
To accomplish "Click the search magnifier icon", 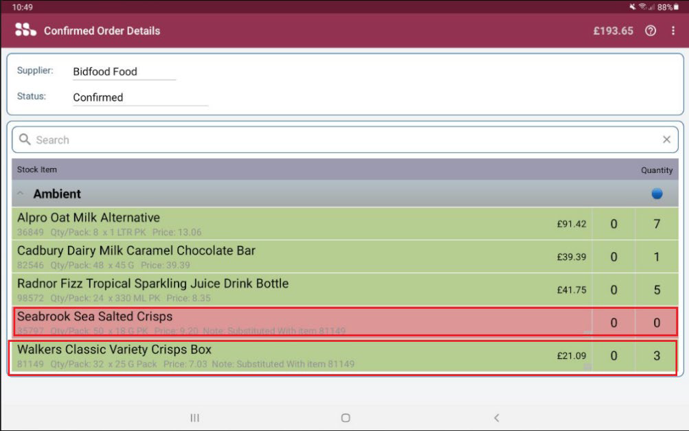I will point(25,140).
